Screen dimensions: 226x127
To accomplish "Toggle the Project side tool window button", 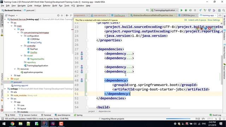I will tap(2, 20).
